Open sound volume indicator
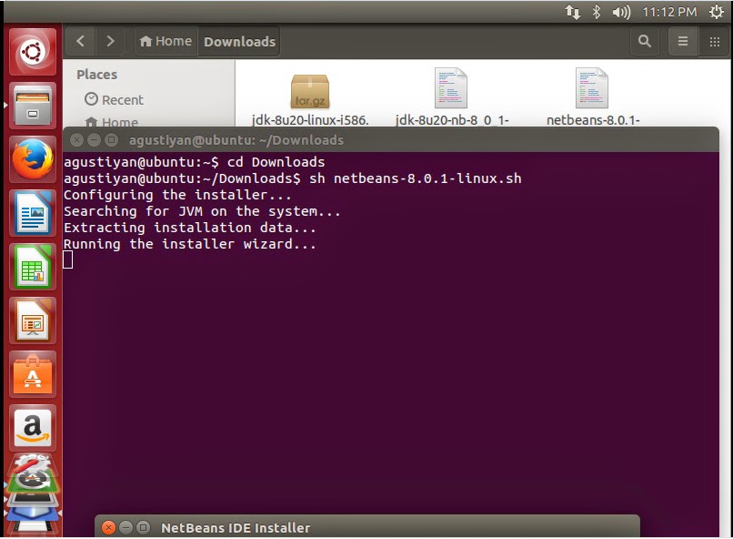The height and width of the screenshot is (539, 733). point(621,12)
